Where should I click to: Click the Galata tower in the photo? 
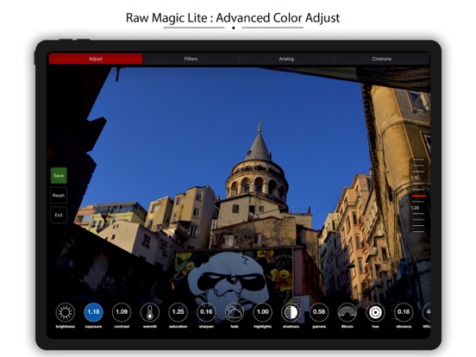pyautogui.click(x=258, y=166)
